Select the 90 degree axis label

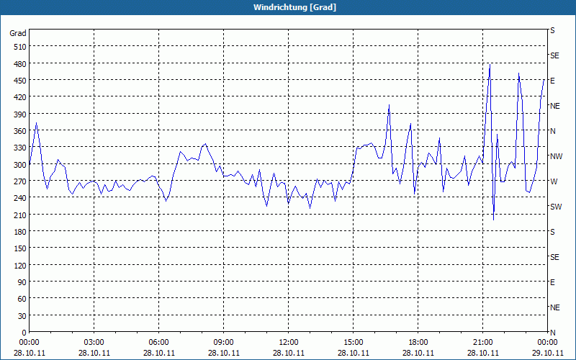[22, 282]
